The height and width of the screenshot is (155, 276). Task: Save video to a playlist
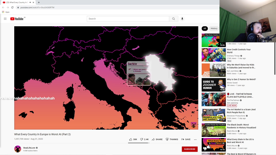[186, 139]
